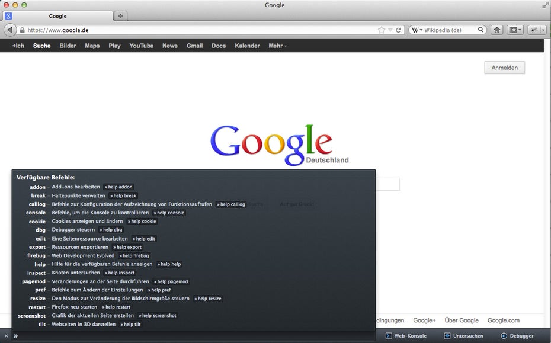
Task: Click the 'help screenshot' command button
Action: coord(158,316)
